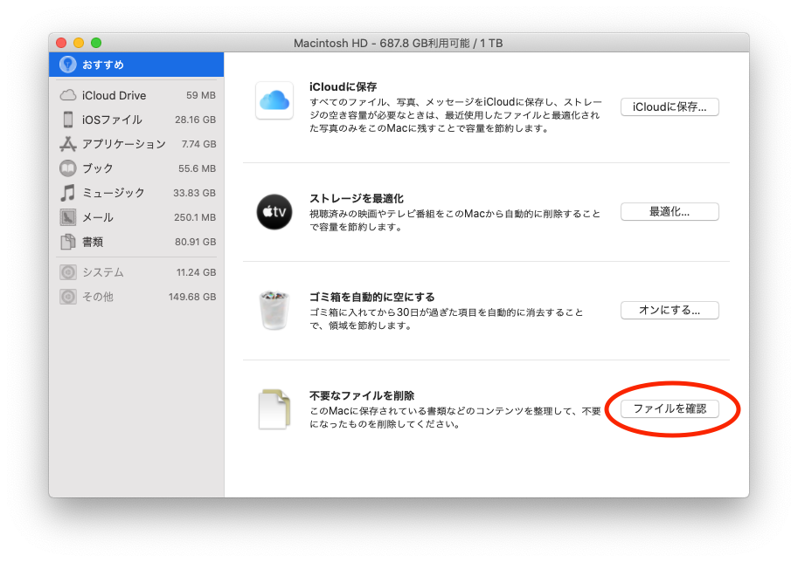Click the Apple TV icon

pyautogui.click(x=274, y=212)
